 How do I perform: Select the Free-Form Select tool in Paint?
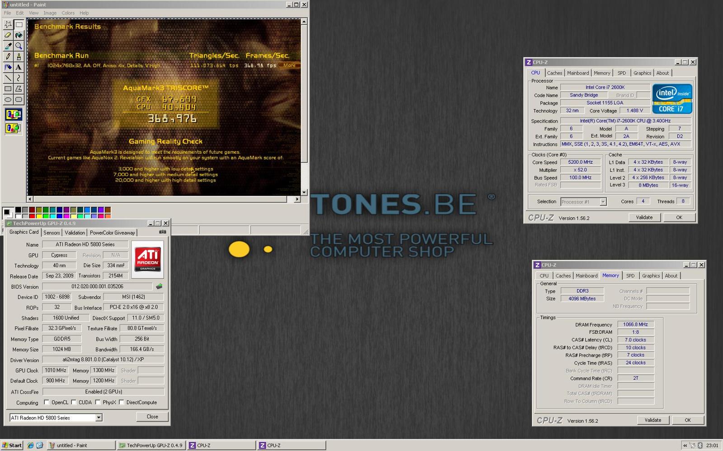8,24
